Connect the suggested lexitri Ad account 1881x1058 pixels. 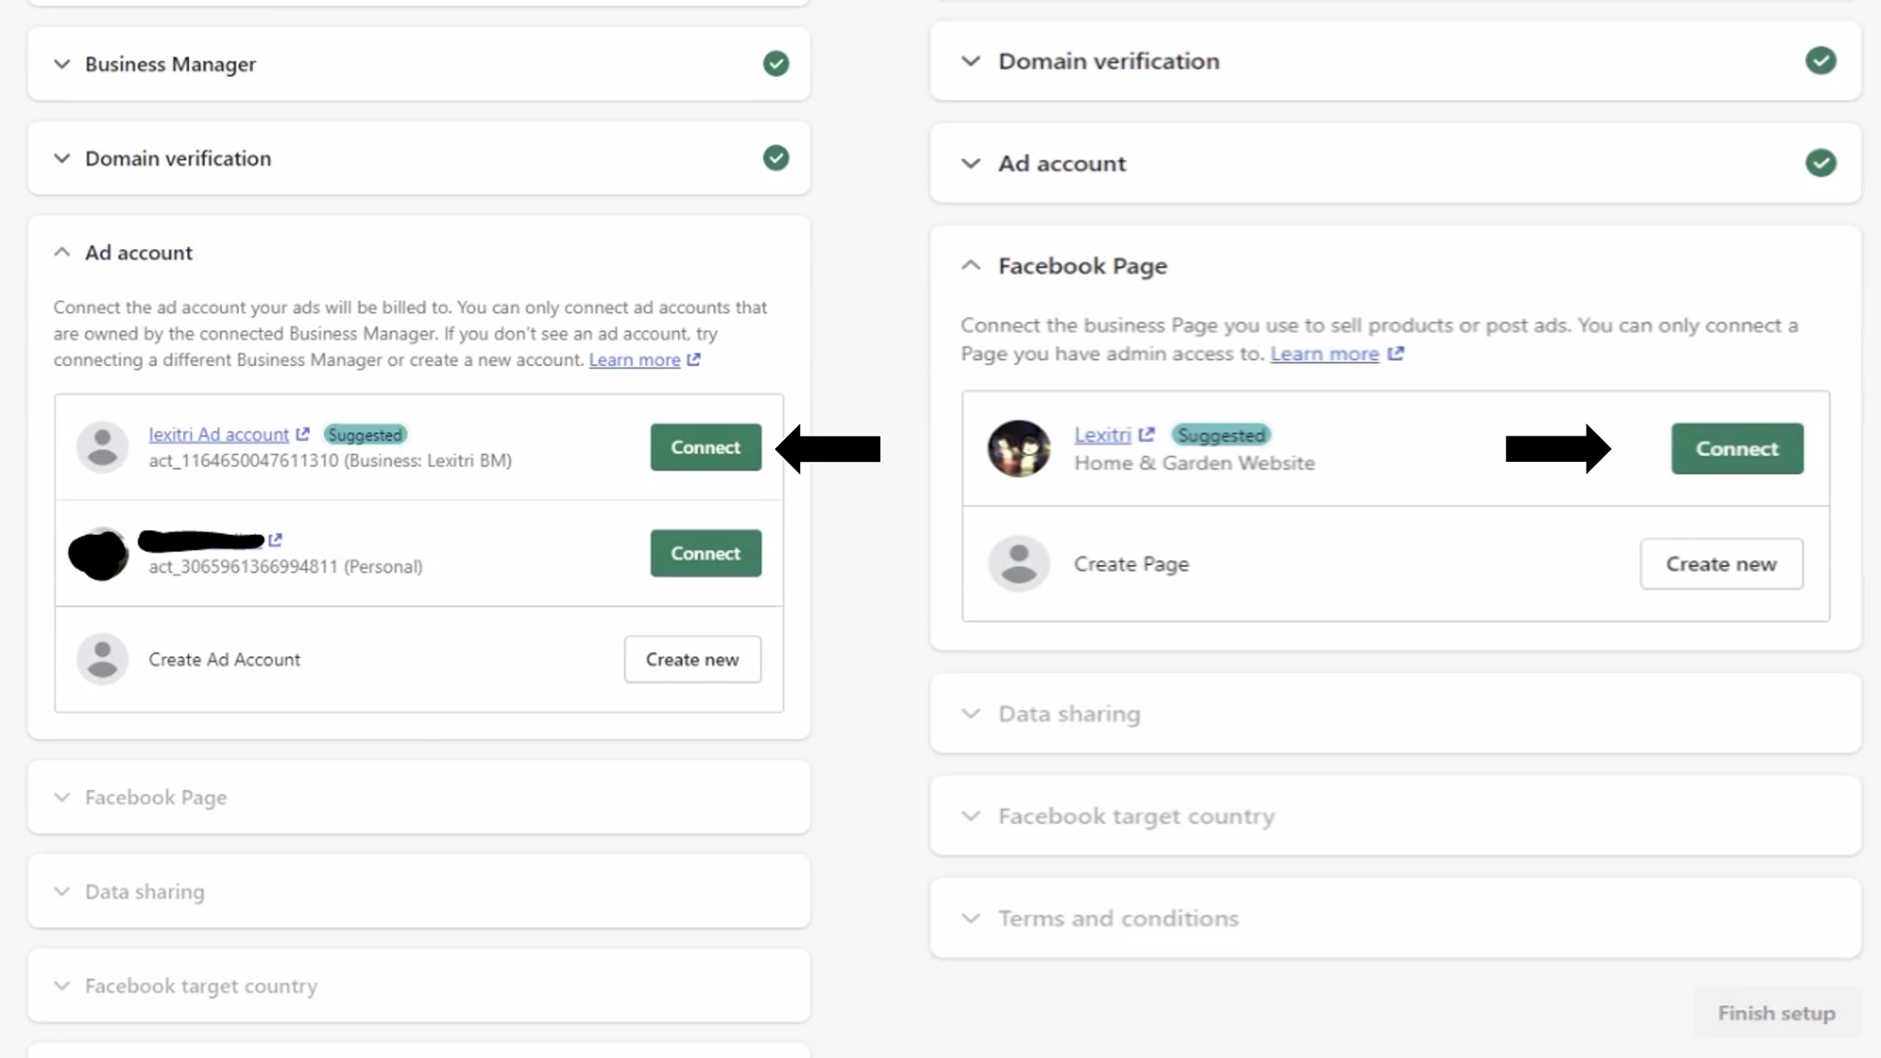tap(705, 448)
